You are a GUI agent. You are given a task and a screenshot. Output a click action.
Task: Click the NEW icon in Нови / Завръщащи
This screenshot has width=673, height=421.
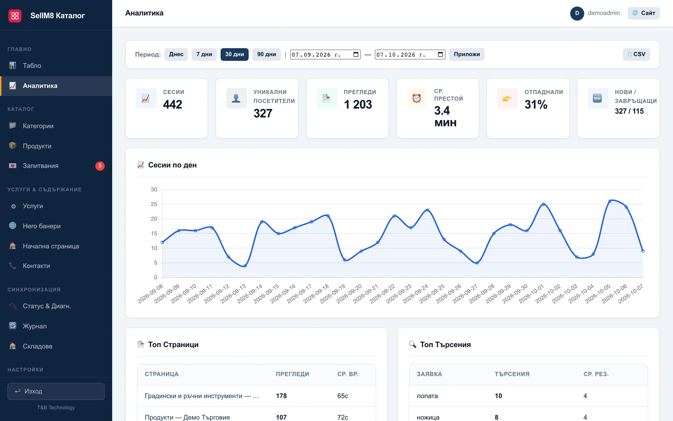point(598,98)
